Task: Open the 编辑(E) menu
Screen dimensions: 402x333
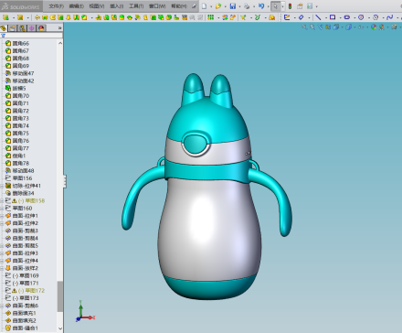Action: pos(77,6)
